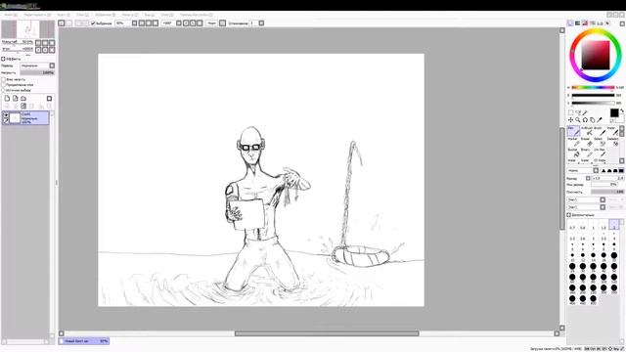The width and height of the screenshot is (626, 352).
Task: Click the Слой1 layer thumbnail
Action: (15, 118)
